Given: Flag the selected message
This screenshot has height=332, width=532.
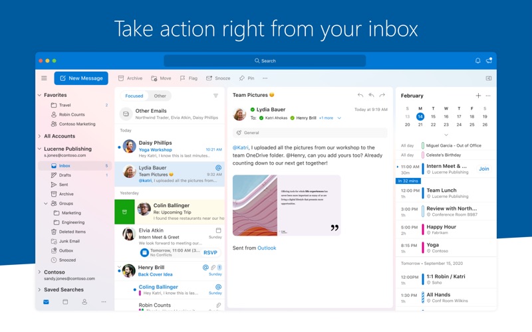Looking at the screenshot, I should click(189, 78).
